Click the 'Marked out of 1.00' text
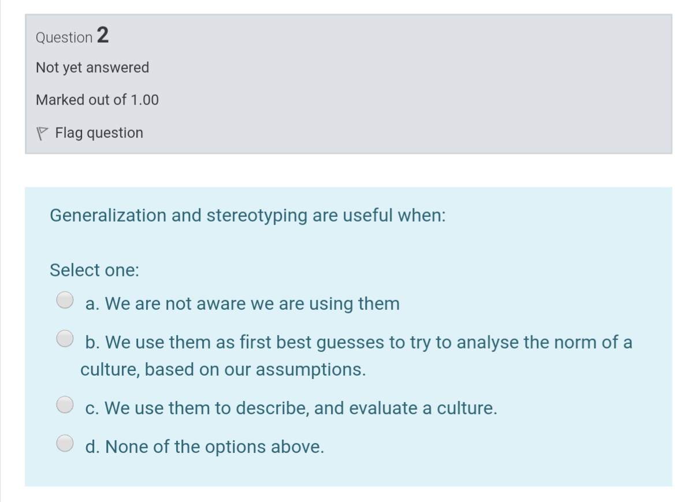This screenshot has width=692, height=502. click(97, 100)
